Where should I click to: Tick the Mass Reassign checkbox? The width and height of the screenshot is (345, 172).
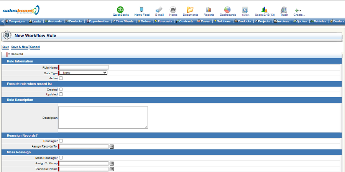click(61, 157)
